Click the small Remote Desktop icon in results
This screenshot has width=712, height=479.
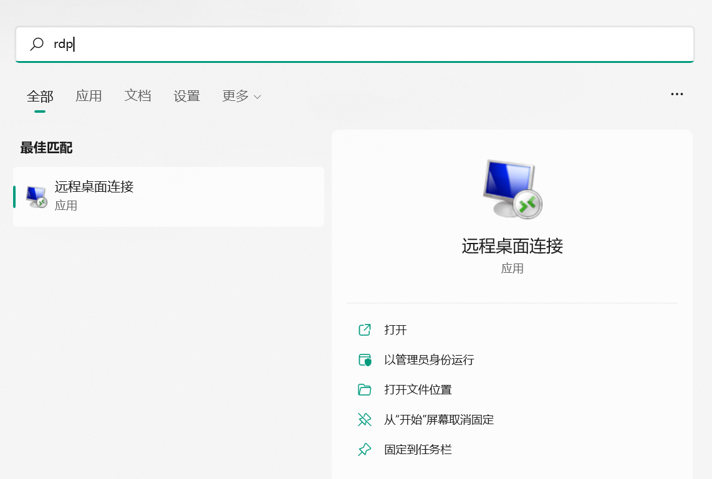click(x=36, y=197)
